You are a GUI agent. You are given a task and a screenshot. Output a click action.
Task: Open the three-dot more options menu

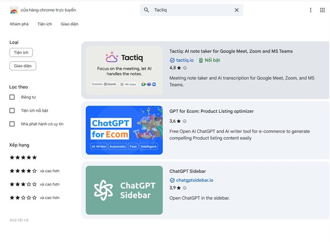point(310,10)
